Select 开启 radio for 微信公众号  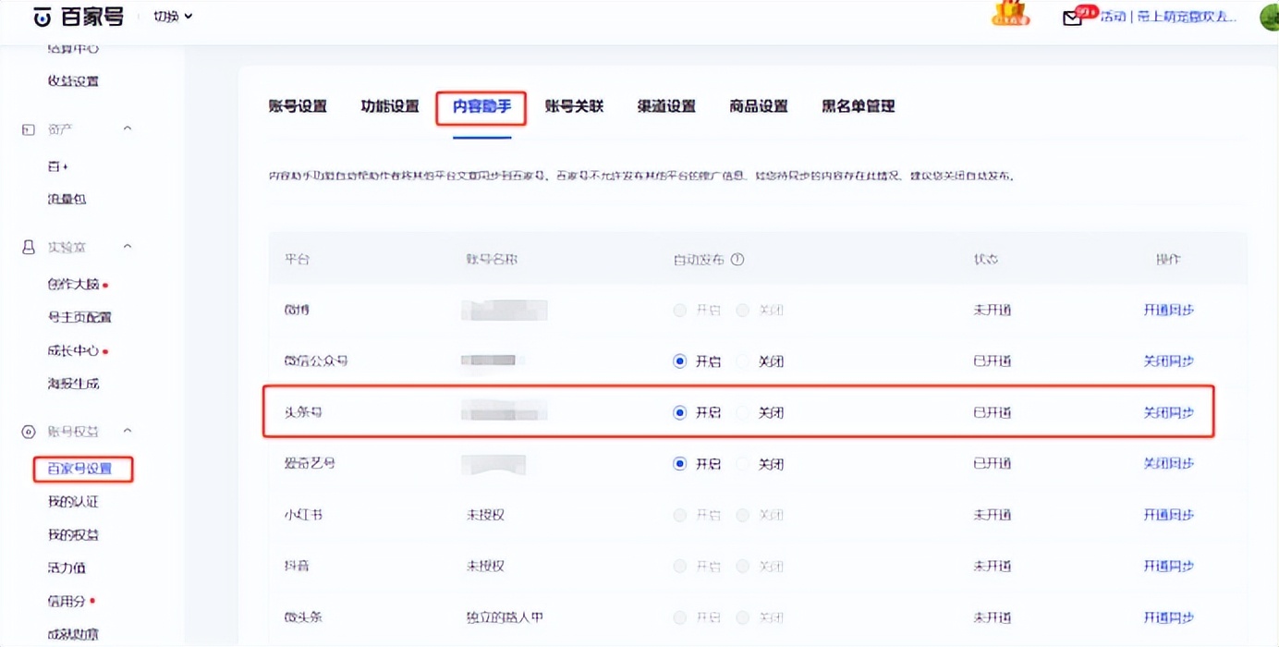coord(680,361)
